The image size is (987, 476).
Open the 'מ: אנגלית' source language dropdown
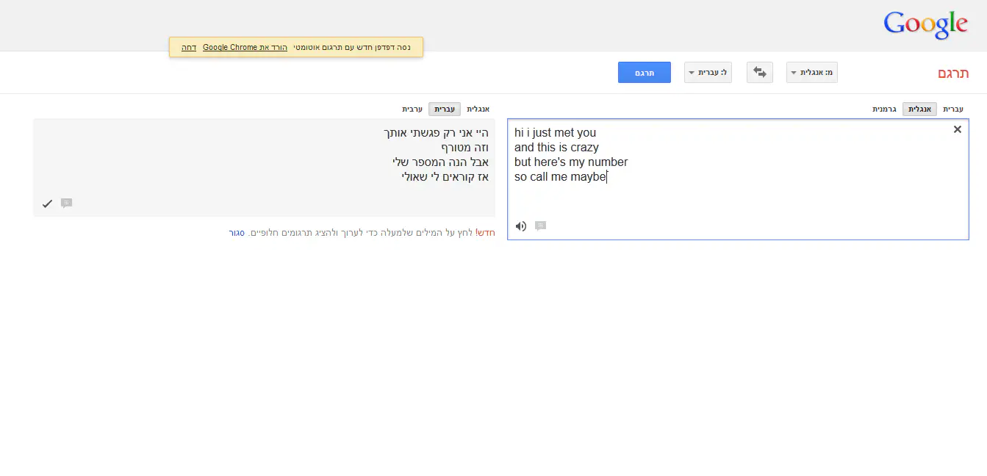coord(811,73)
